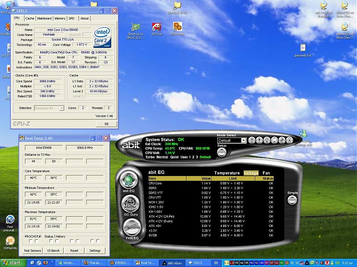
Task: Switch to the SPD tab in CPU-Z
Action: click(71, 18)
